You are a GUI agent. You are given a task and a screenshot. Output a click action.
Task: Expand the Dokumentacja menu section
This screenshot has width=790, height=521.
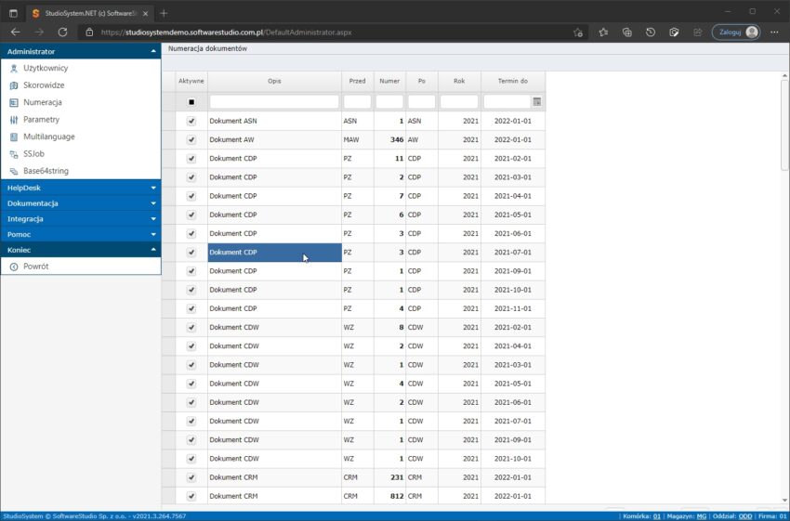coord(80,203)
